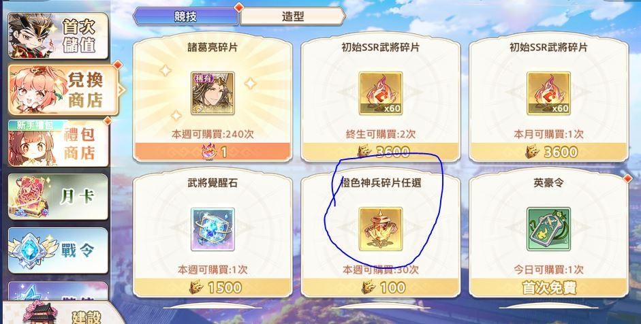This screenshot has width=641, height=324.
Task: Select 兌換商店 in the sidebar
Action: click(x=63, y=89)
